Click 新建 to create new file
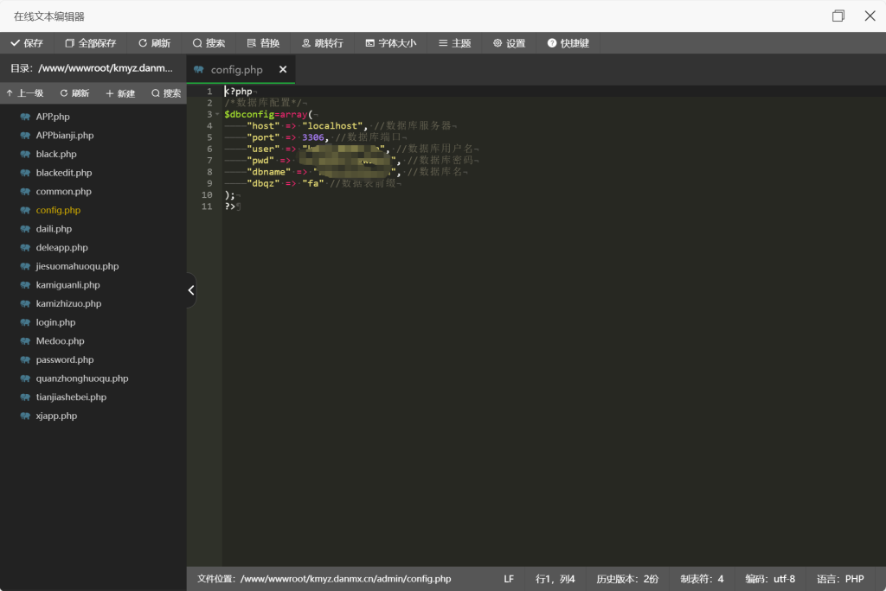 (120, 93)
